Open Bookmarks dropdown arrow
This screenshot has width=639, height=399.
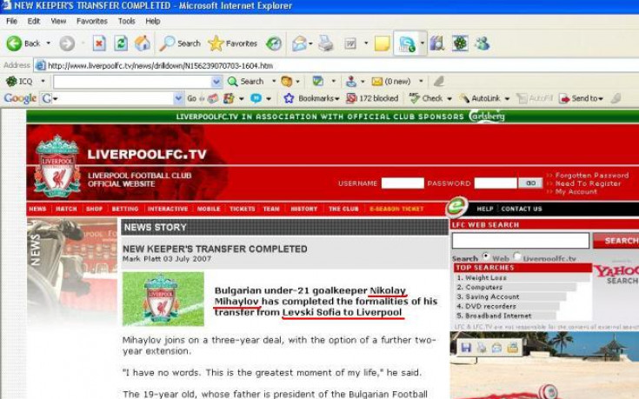[337, 98]
